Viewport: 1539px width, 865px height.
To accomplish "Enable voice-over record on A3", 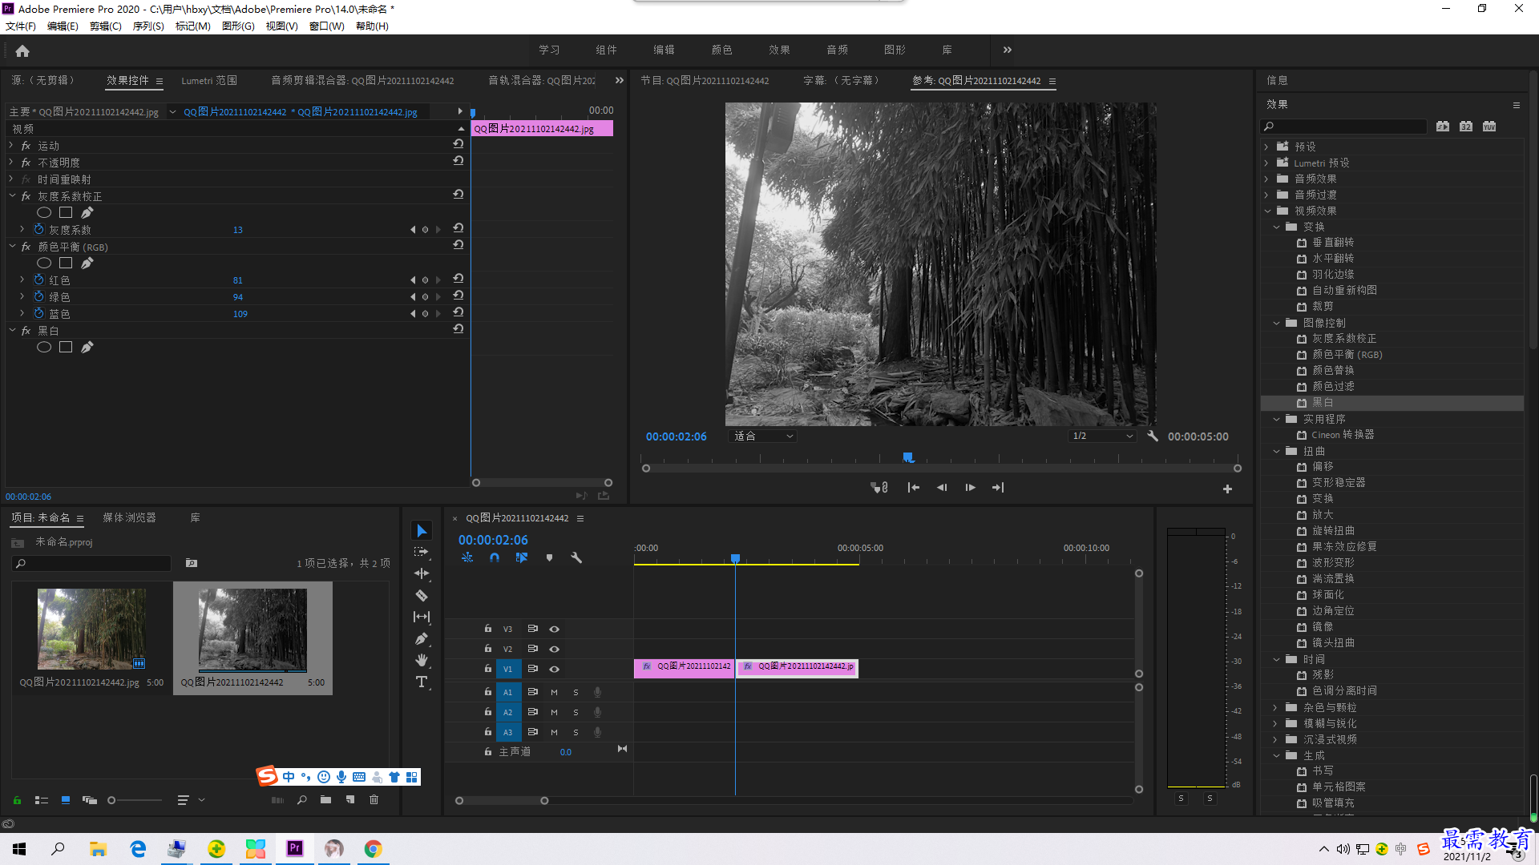I will click(x=597, y=732).
